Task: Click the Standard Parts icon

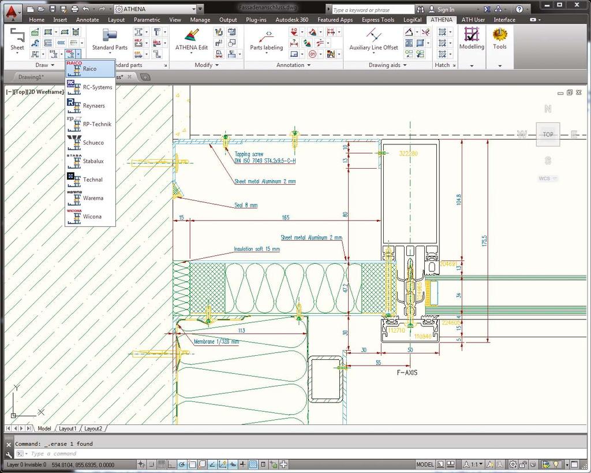Action: pos(109,35)
